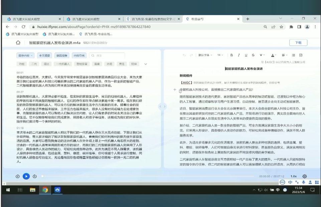Screen dimensions: 321x207
Task: Open the font color picker icon
Action: [273, 55]
